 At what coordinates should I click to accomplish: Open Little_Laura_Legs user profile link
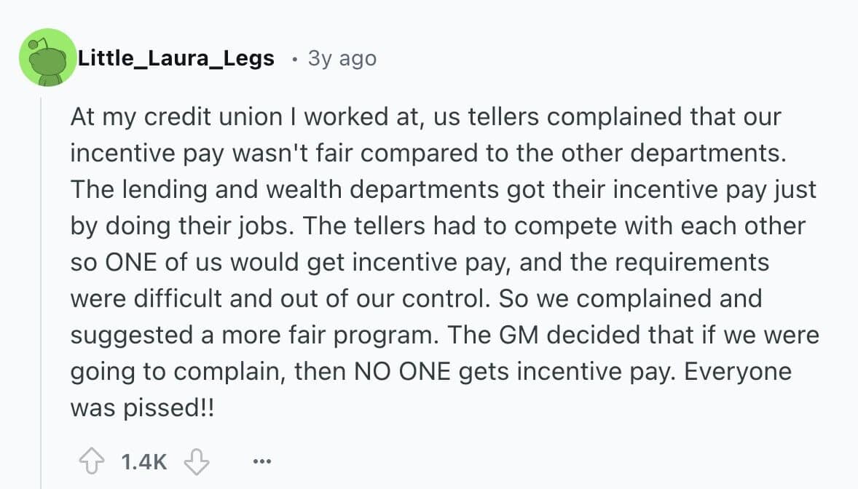176,58
